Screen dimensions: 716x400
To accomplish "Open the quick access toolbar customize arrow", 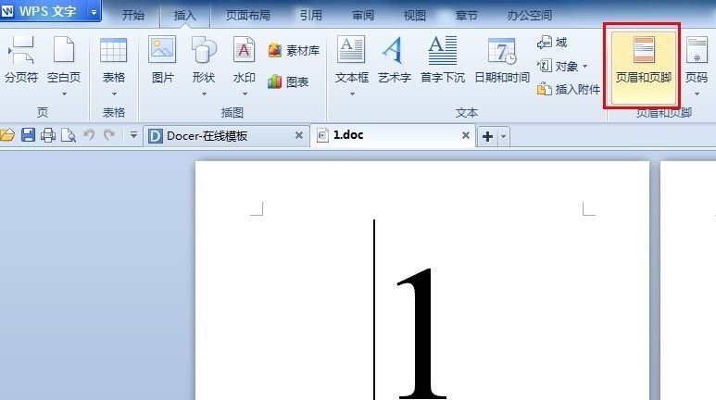I will (133, 135).
